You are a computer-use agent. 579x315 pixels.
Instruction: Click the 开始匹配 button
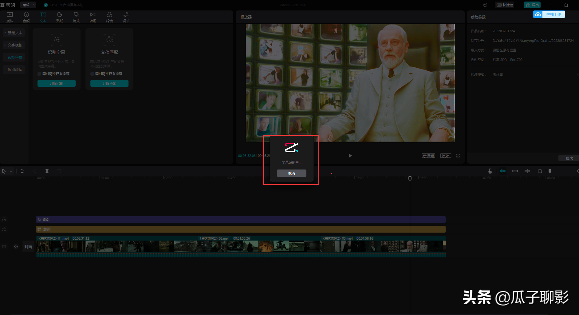(109, 83)
